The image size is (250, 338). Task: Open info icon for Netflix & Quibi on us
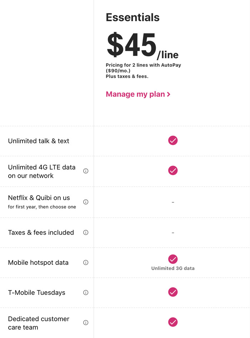[x=86, y=202]
